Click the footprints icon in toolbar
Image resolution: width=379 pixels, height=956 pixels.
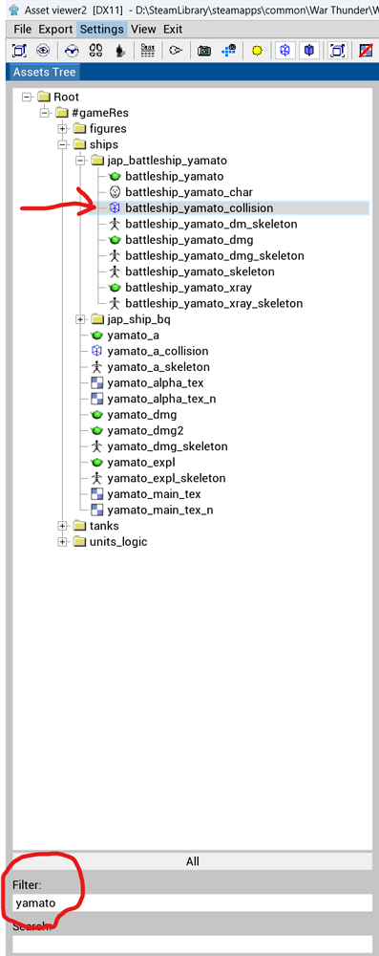pyautogui.click(x=95, y=52)
